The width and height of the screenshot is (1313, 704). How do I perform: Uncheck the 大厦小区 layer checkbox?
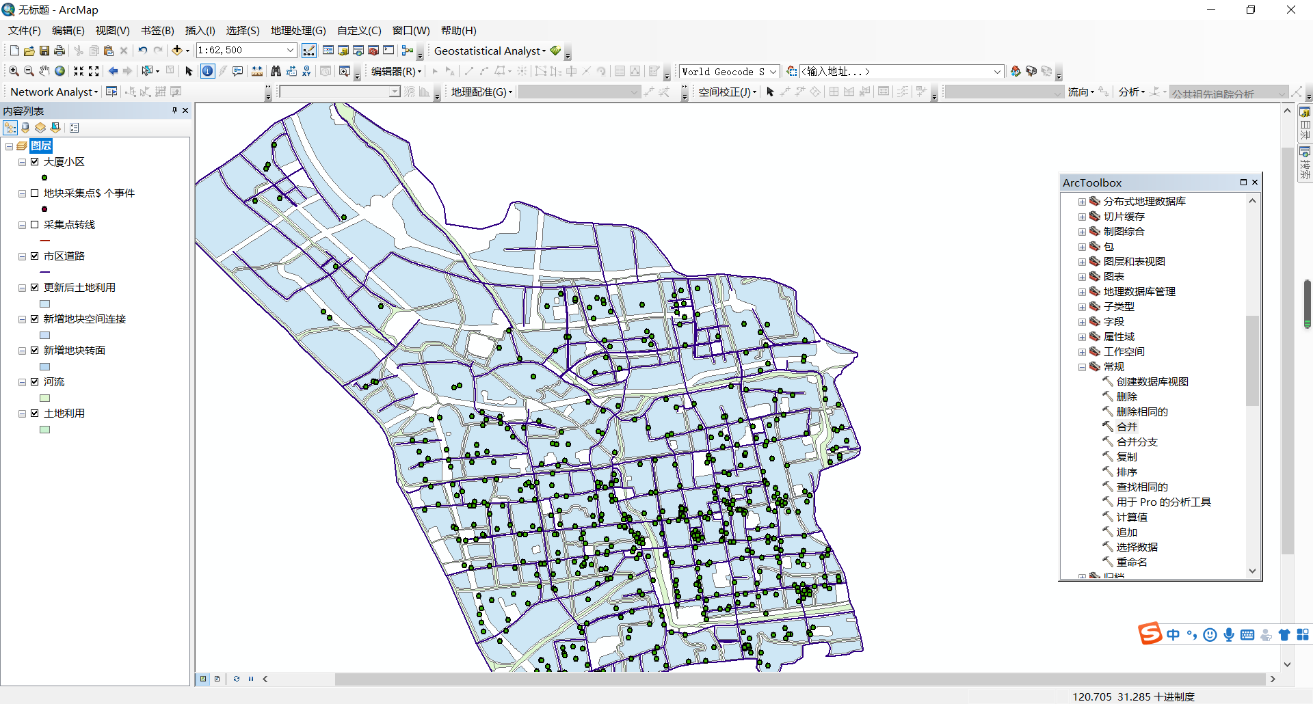point(34,162)
